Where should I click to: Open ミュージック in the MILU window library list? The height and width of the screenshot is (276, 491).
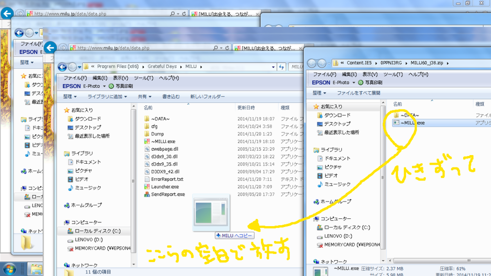click(x=84, y=188)
